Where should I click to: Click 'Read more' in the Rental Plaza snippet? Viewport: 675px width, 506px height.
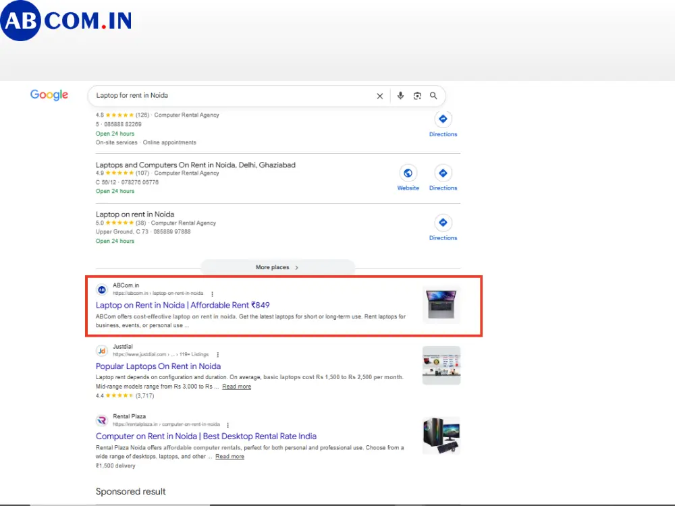coord(230,457)
